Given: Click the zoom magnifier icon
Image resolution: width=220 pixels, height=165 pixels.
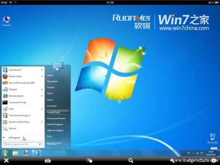Looking at the screenshot, I should tap(131, 161).
